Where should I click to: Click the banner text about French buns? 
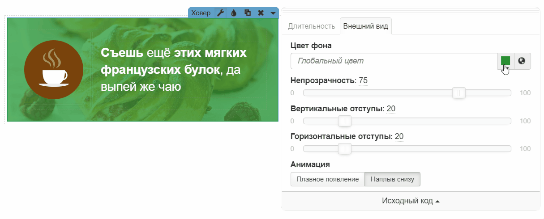[x=174, y=70]
